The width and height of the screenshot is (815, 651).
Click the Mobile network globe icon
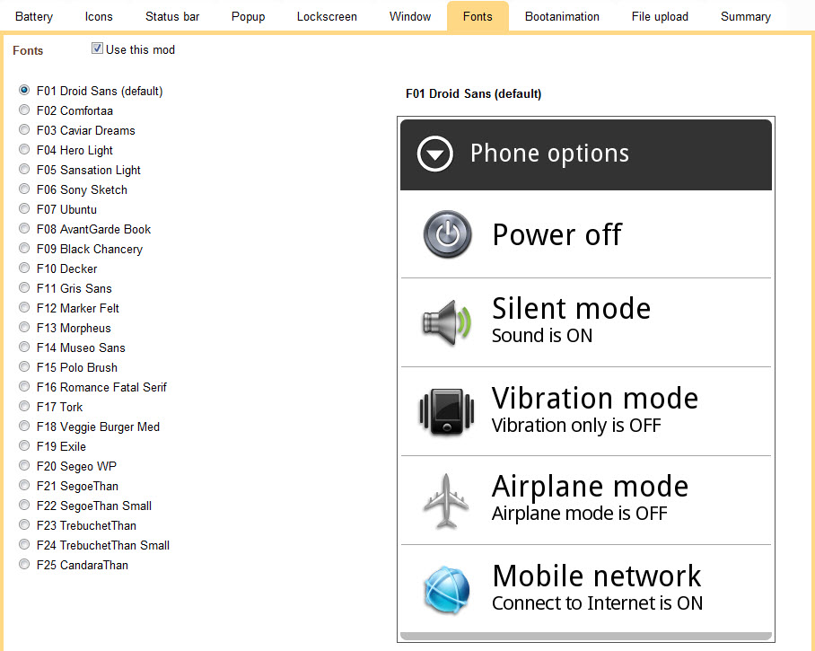(447, 590)
